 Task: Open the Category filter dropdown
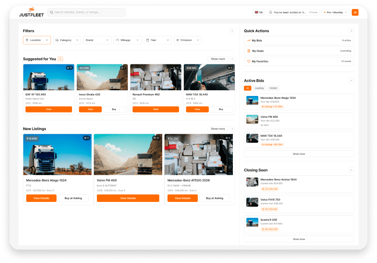coord(67,40)
